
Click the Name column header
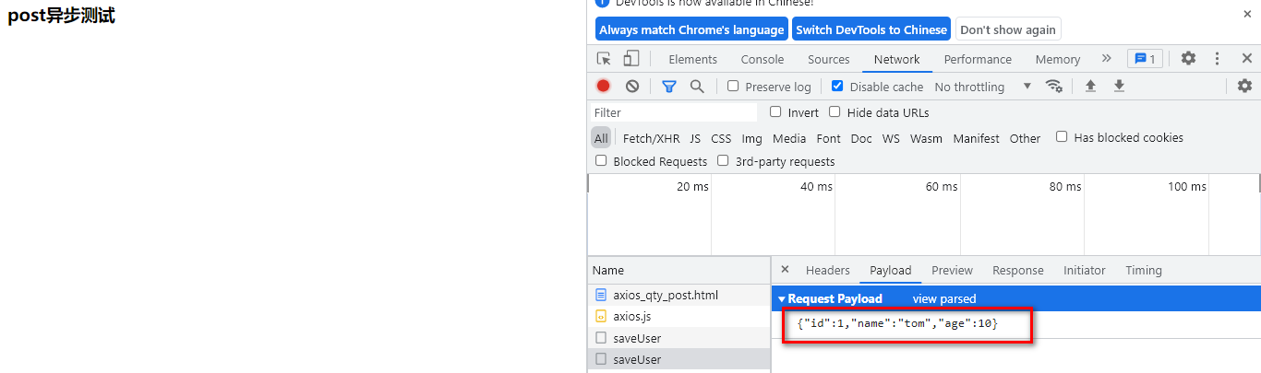tap(679, 271)
